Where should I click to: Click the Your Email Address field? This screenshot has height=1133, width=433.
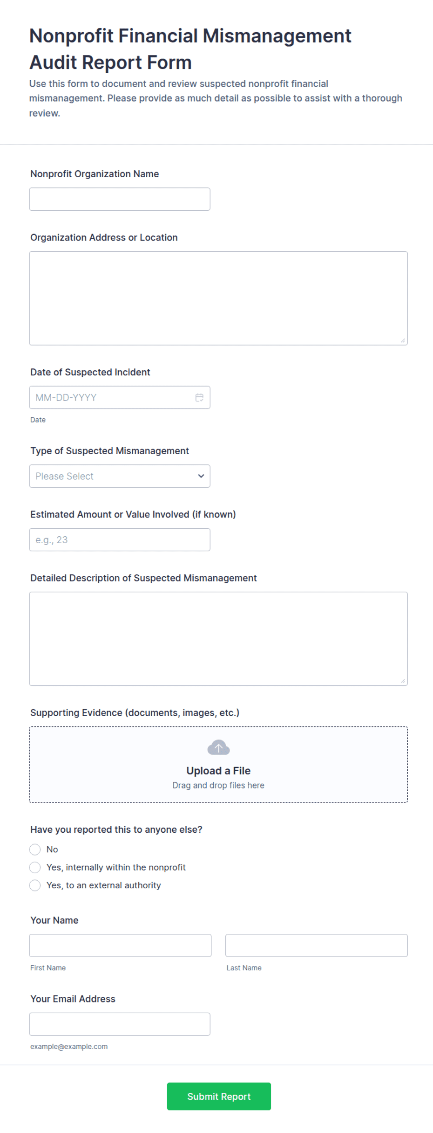[x=120, y=1024]
